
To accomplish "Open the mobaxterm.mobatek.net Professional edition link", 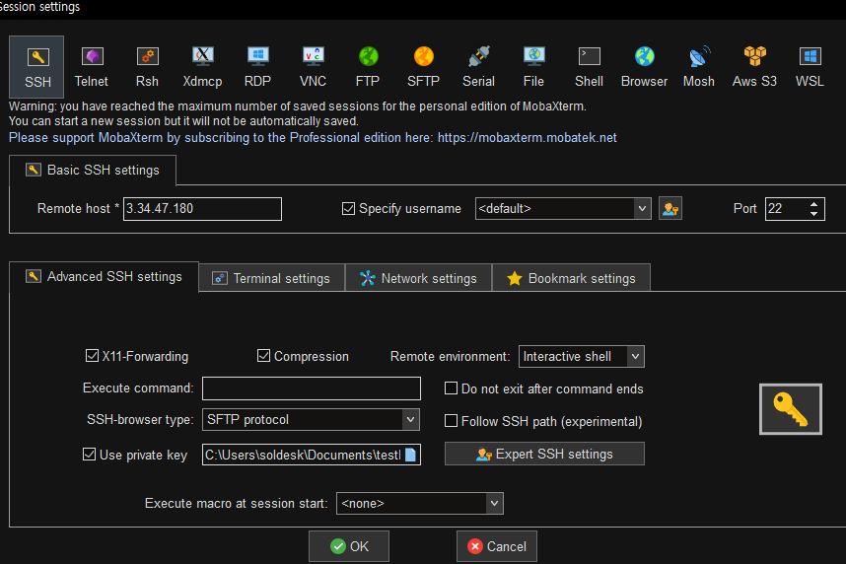I will coord(528,138).
